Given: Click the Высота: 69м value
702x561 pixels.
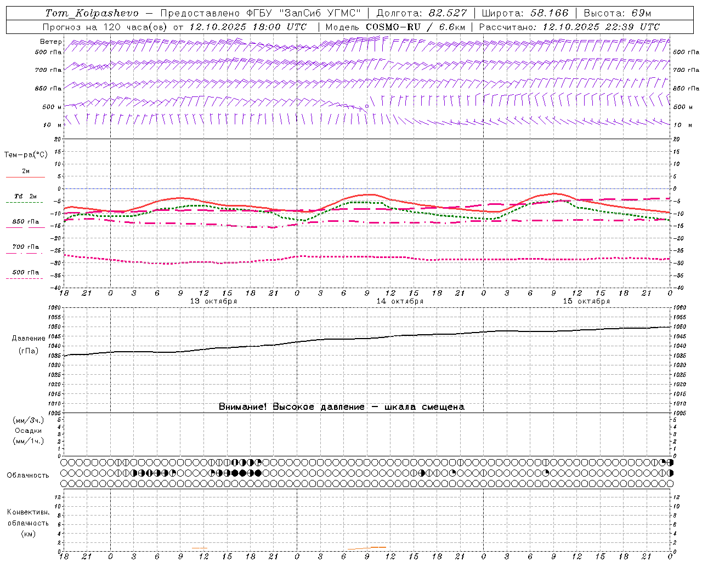Looking at the screenshot, I should (x=617, y=13).
